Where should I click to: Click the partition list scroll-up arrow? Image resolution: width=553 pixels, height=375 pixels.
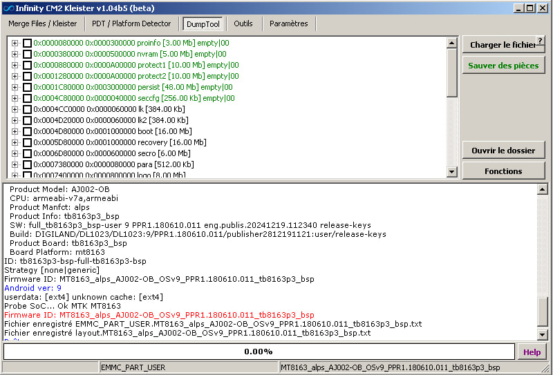coord(452,43)
